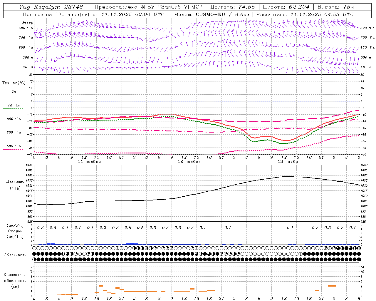This screenshot has height=301, width=376.
Task: Click the dashed line sample under Td 2м
Action: [x=14, y=109]
